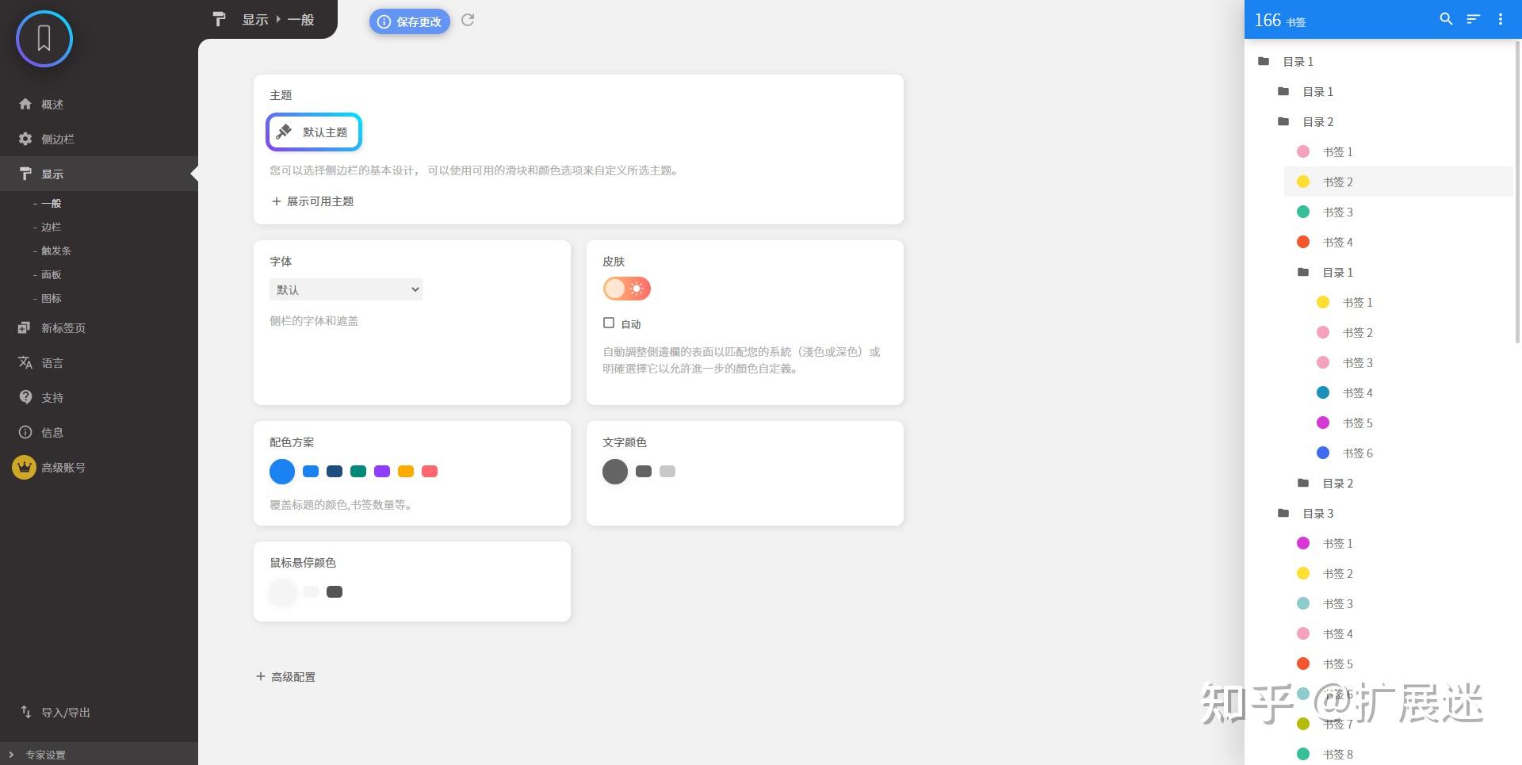Expand the 高级配置 section
This screenshot has height=765, width=1522.
tap(285, 676)
